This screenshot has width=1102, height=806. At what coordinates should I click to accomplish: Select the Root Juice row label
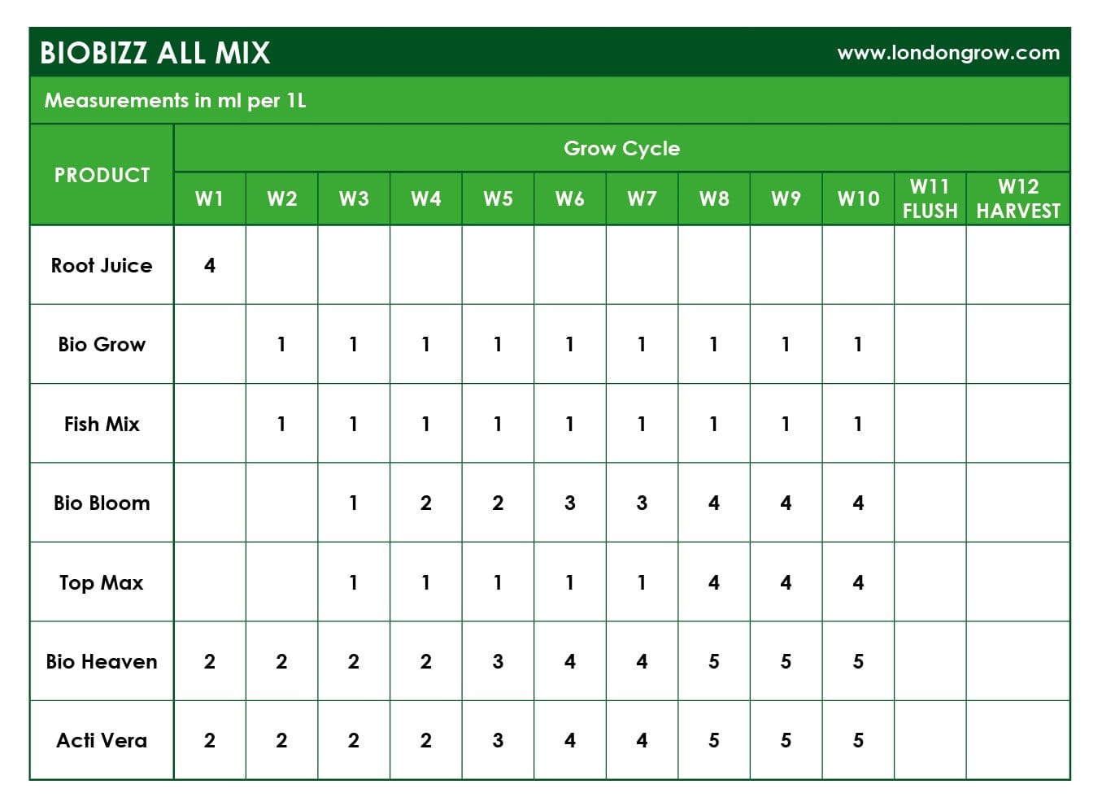[x=102, y=265]
